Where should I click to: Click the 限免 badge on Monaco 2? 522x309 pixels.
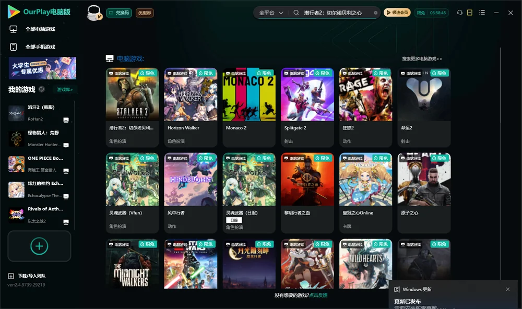click(x=264, y=73)
